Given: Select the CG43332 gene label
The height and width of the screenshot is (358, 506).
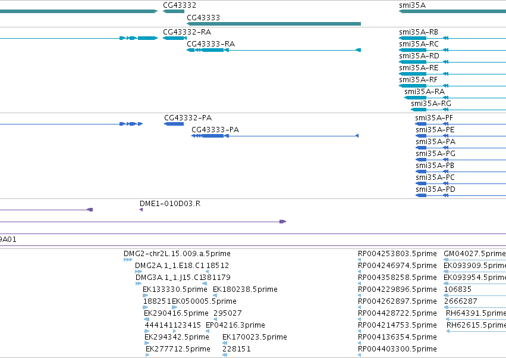Looking at the screenshot, I should [180, 5].
